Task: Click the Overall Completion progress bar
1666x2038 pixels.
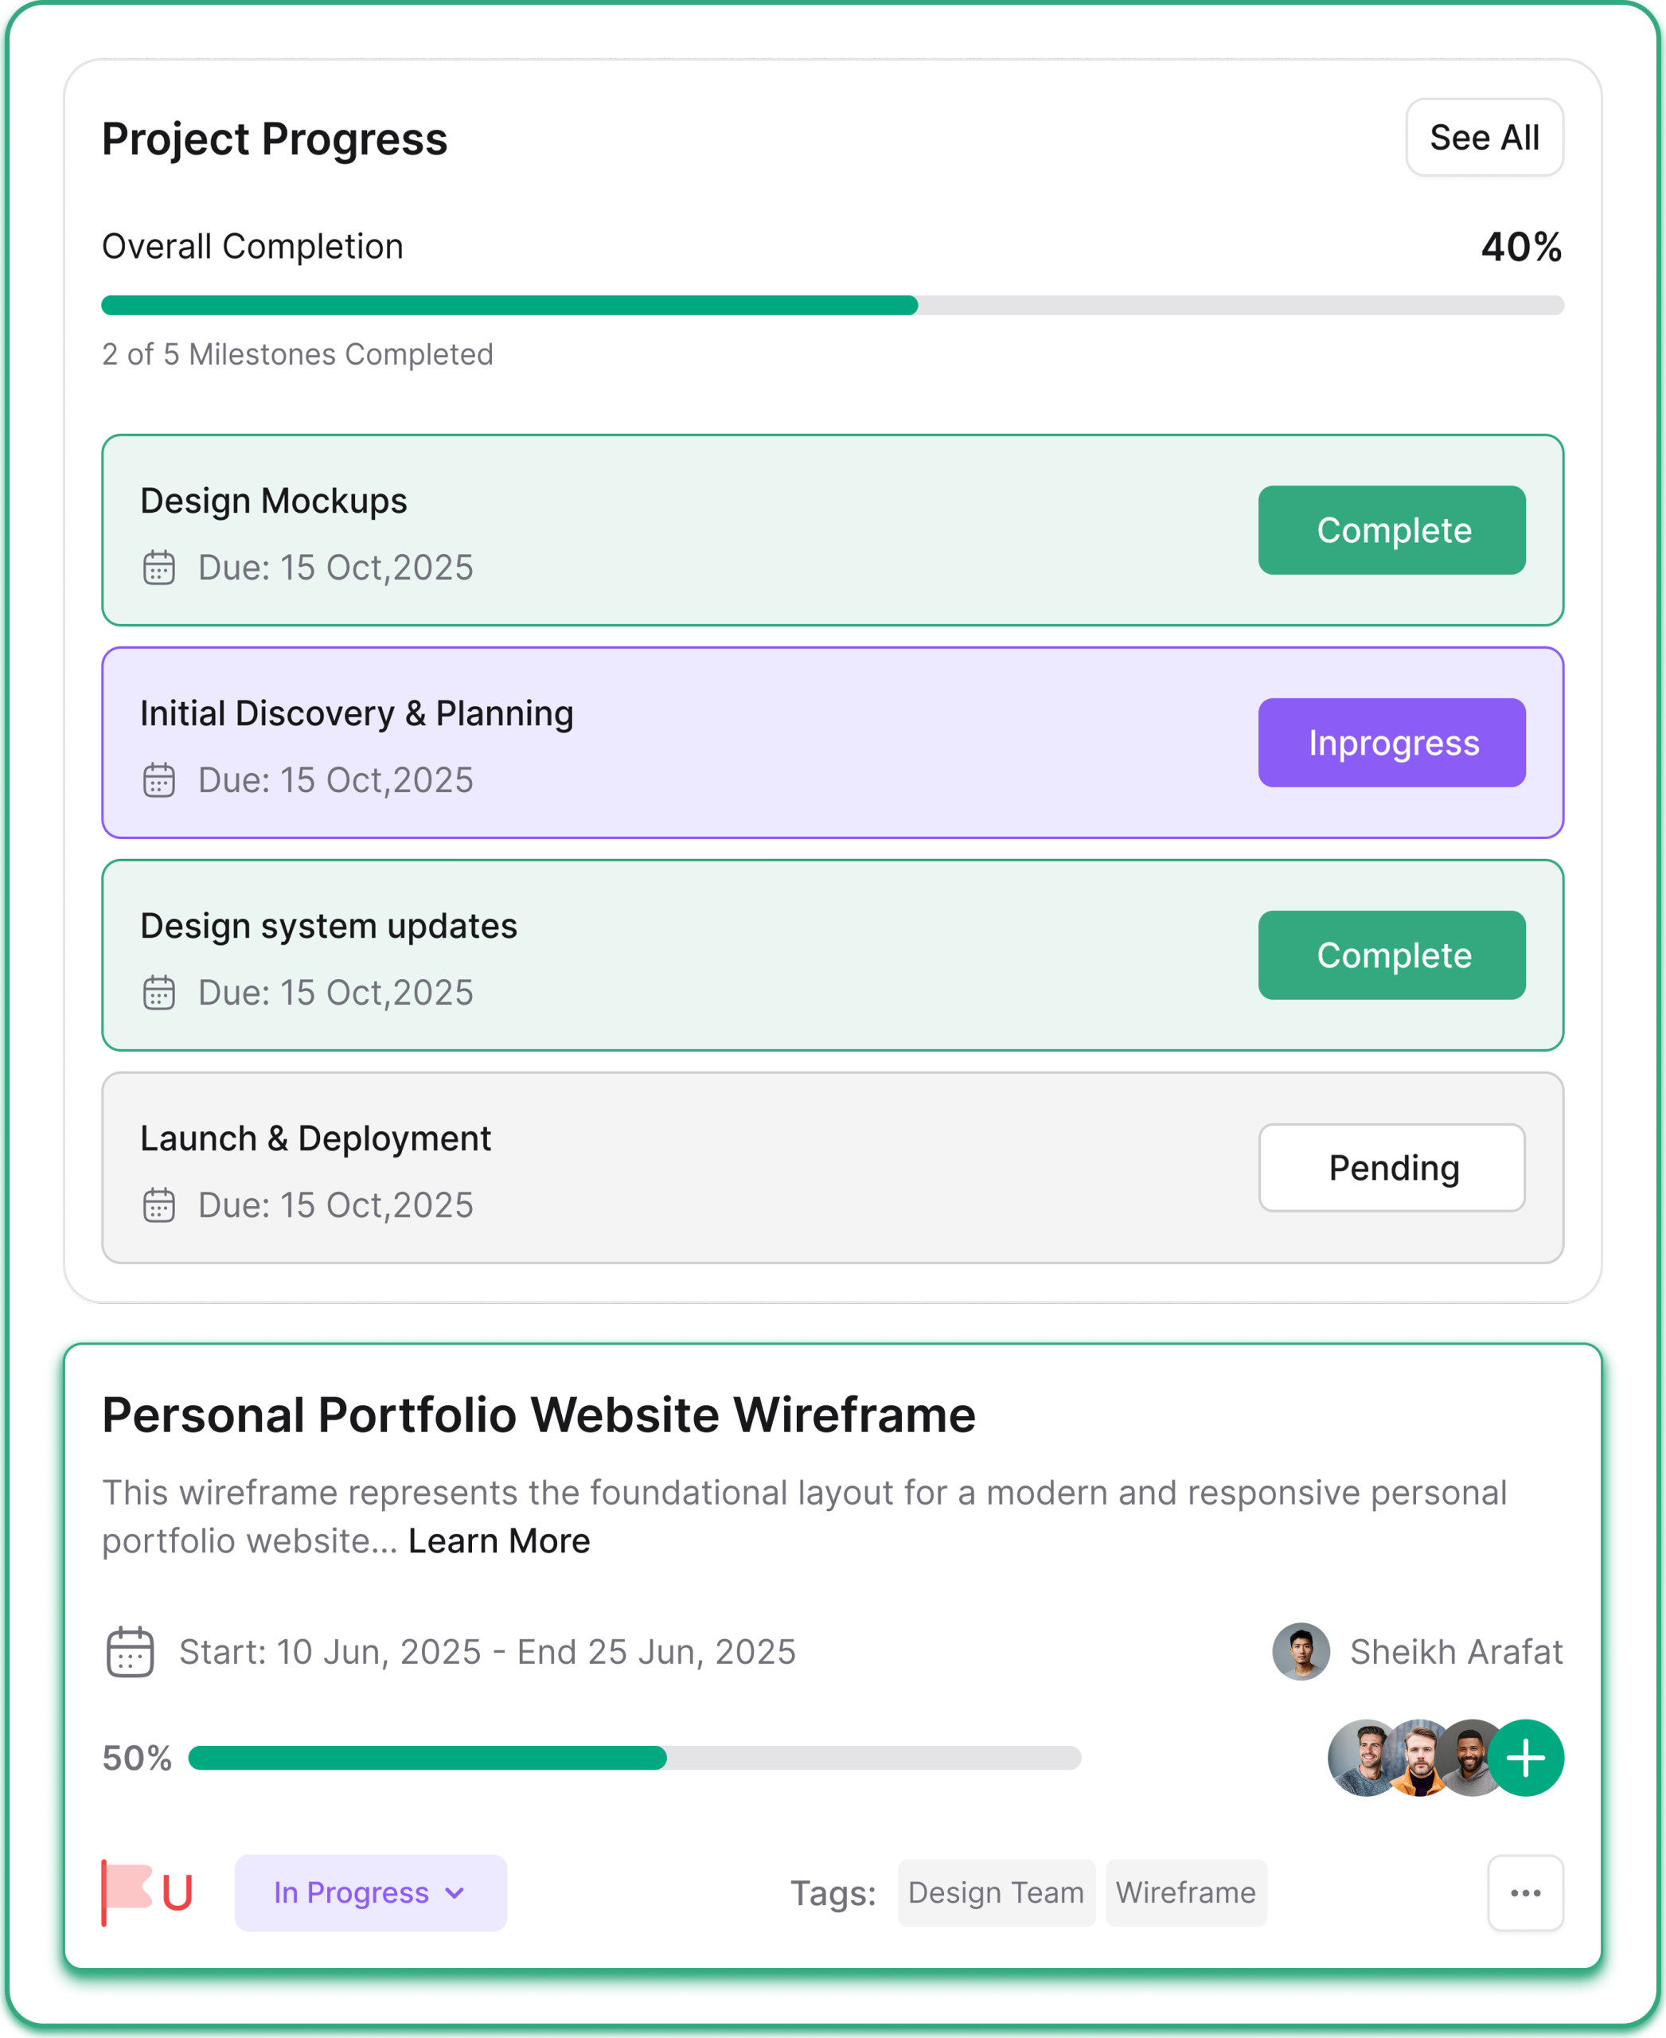Action: (x=831, y=305)
